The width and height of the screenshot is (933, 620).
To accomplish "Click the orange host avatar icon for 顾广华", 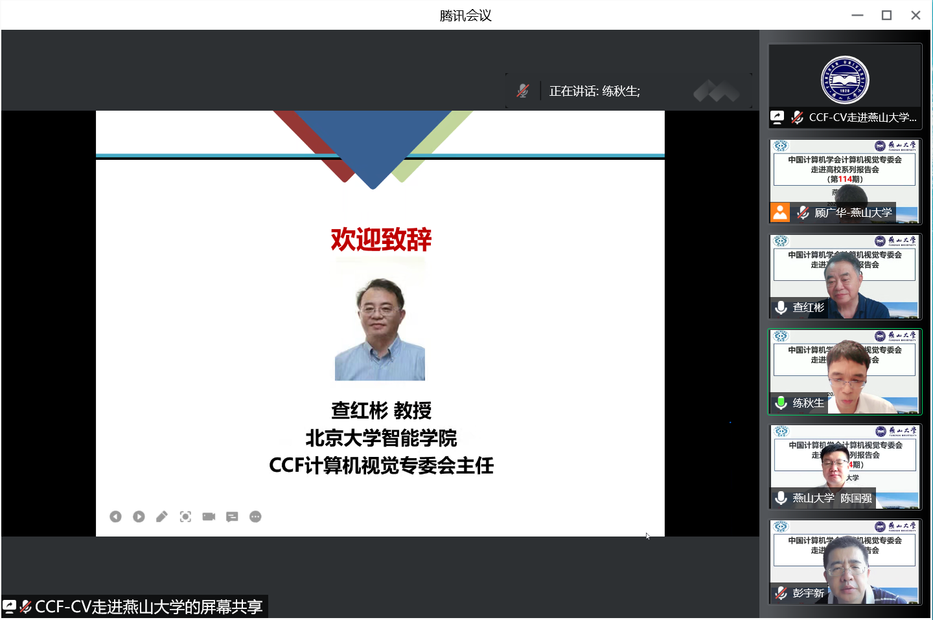I will point(780,212).
